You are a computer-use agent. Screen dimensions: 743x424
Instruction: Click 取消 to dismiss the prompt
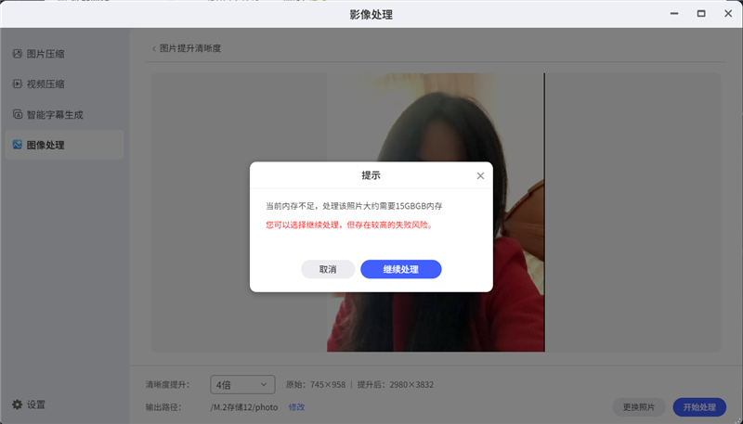328,269
